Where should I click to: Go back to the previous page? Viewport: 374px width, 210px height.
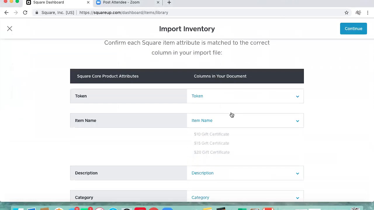pyautogui.click(x=6, y=13)
